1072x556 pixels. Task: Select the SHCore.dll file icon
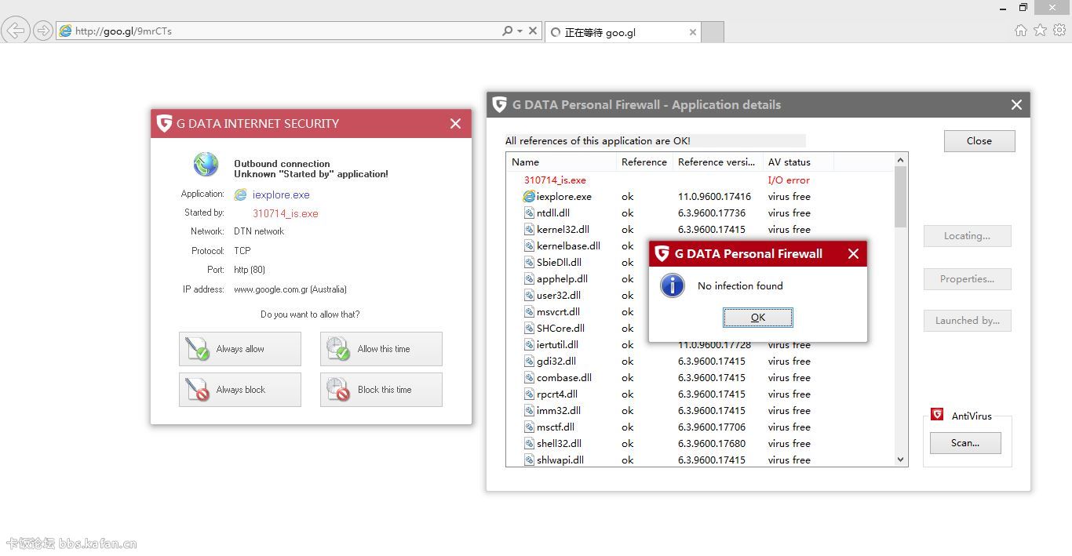[530, 329]
